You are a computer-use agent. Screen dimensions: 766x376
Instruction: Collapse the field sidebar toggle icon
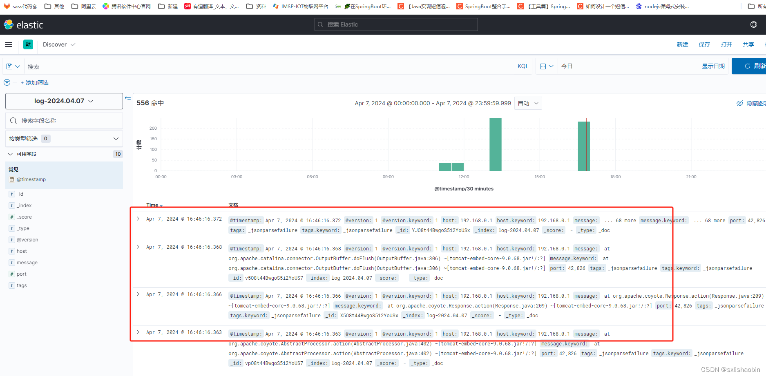[128, 97]
